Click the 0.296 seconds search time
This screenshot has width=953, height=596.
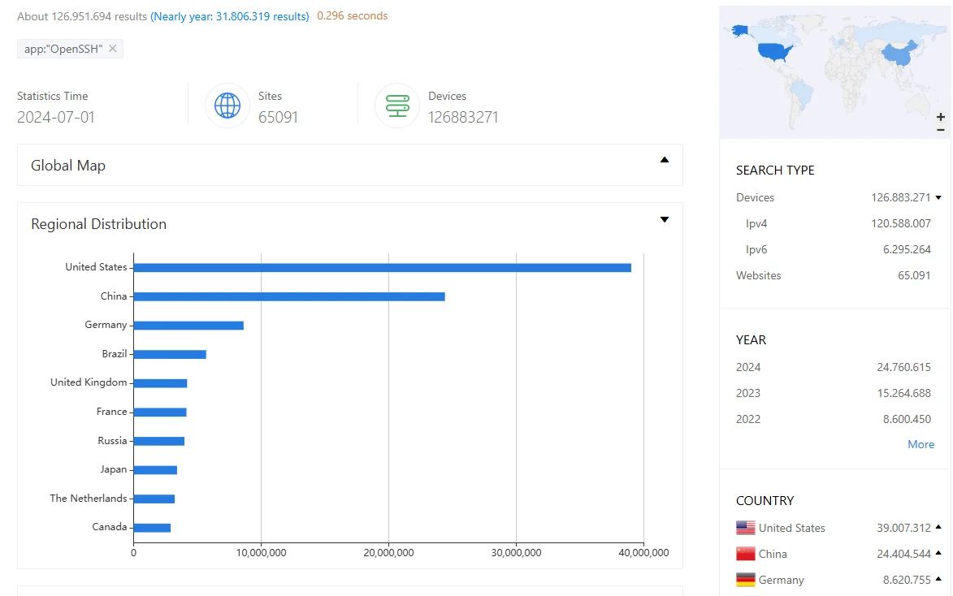352,15
